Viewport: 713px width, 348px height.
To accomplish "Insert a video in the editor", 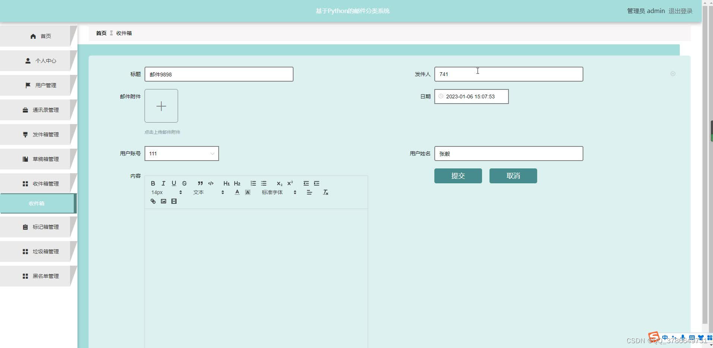I will tap(174, 201).
